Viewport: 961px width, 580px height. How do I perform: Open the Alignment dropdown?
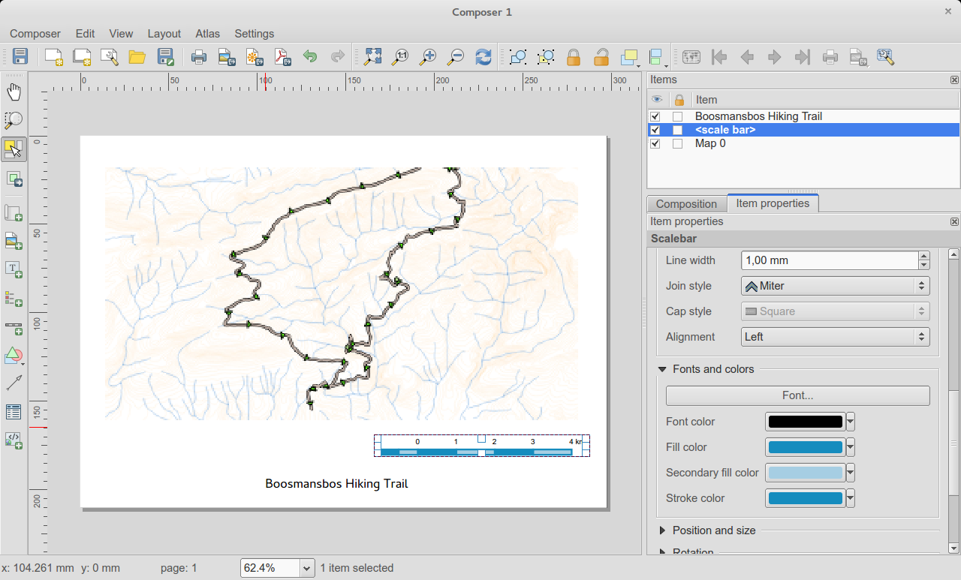click(x=835, y=337)
